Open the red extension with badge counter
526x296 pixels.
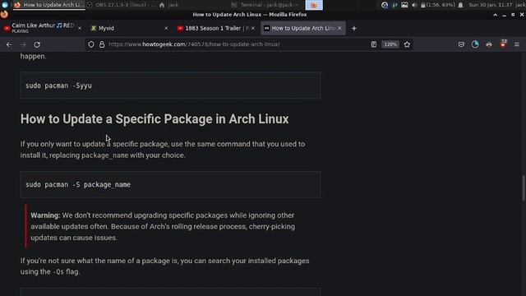[x=503, y=44]
